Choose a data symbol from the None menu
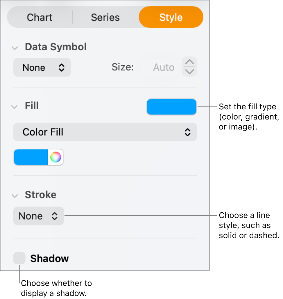This screenshot has width=283, height=299. [x=42, y=67]
